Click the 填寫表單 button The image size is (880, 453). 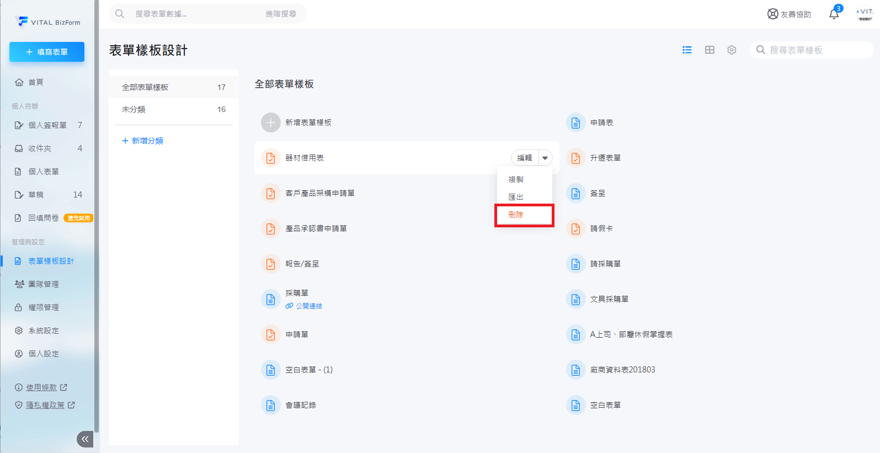click(x=47, y=52)
